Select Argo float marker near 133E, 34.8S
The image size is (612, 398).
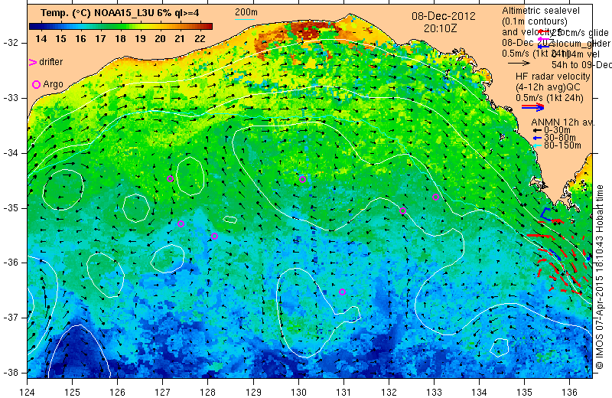pos(435,197)
